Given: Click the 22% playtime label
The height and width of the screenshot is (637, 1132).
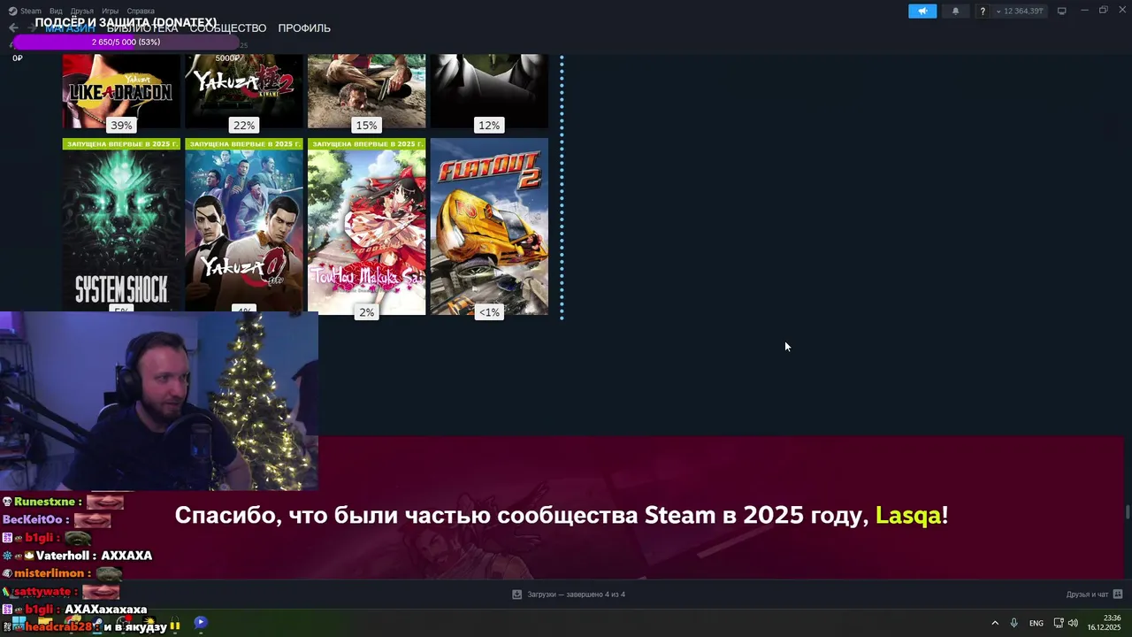Looking at the screenshot, I should pyautogui.click(x=244, y=126).
